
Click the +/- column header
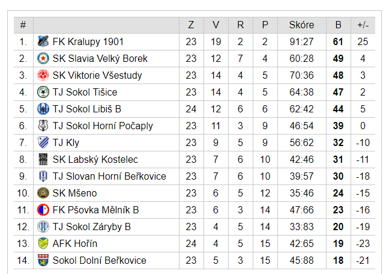click(363, 25)
